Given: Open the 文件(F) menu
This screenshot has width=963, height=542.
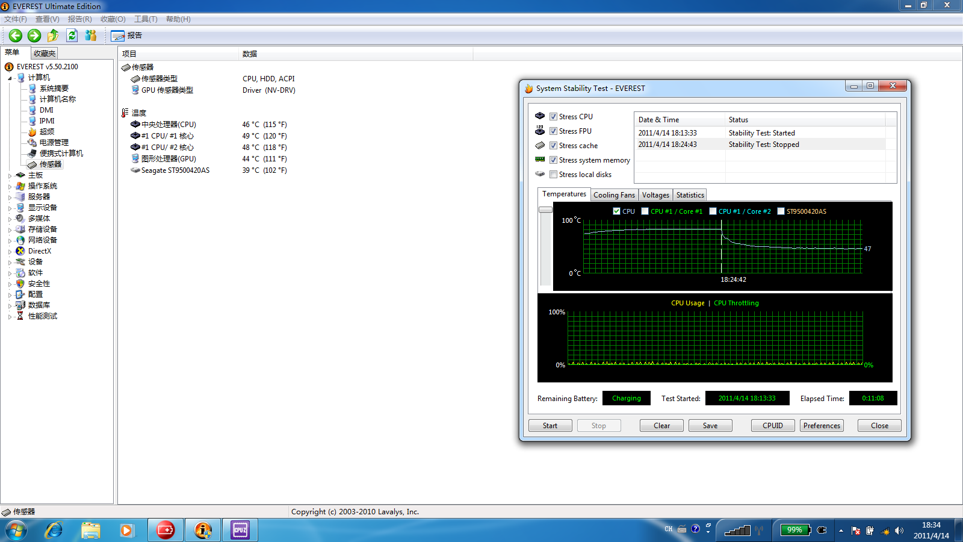Looking at the screenshot, I should click(16, 19).
